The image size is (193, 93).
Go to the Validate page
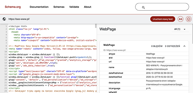point(74,7)
